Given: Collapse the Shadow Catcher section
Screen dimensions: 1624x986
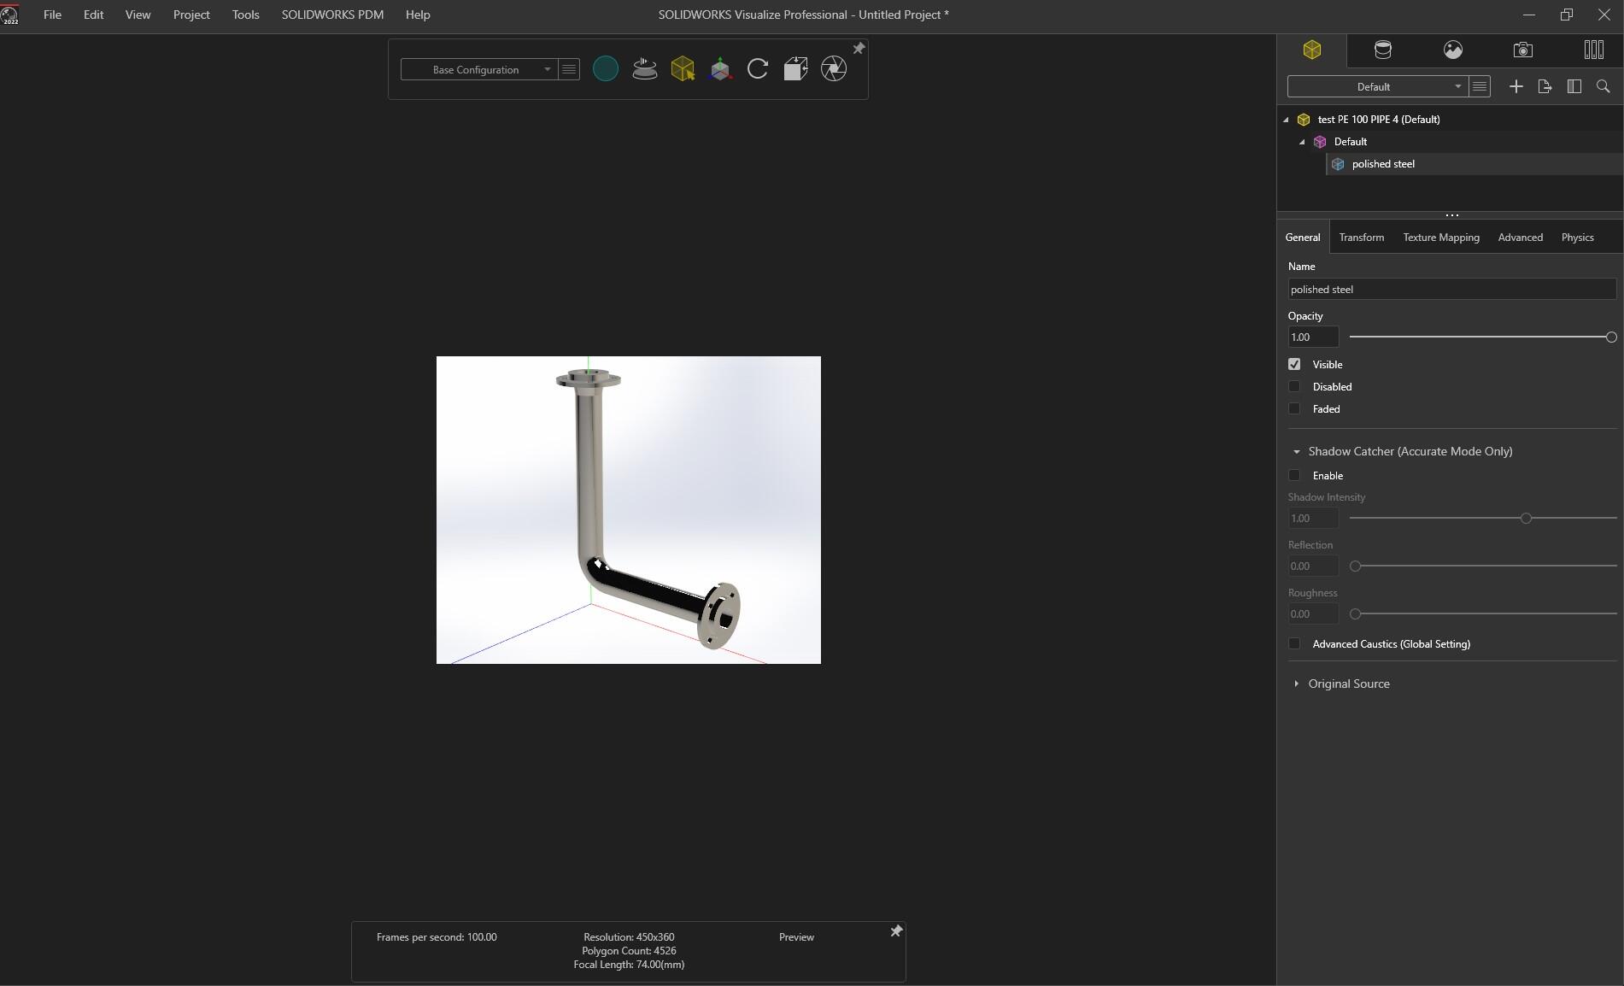Looking at the screenshot, I should (1297, 451).
